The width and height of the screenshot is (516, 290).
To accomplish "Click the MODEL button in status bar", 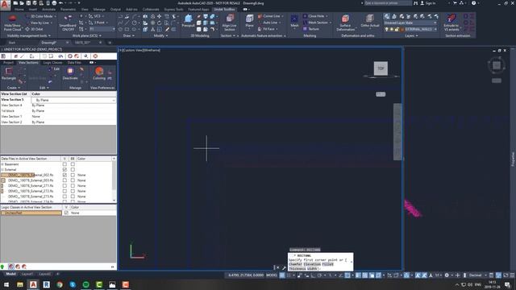I will click(272, 275).
